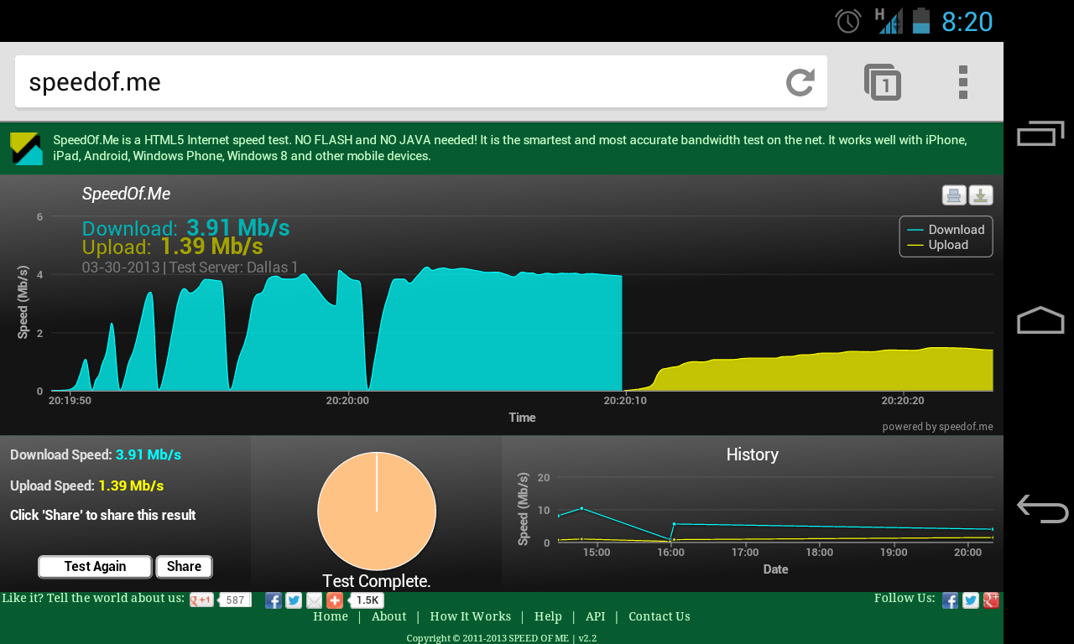This screenshot has width=1074, height=644.
Task: Open the browser overflow menu
Action: tap(963, 82)
